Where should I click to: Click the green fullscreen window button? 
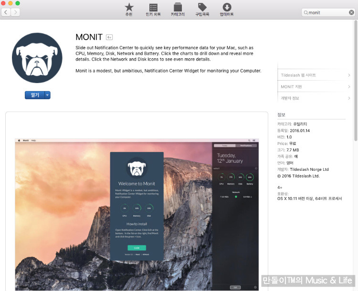coord(18,3)
